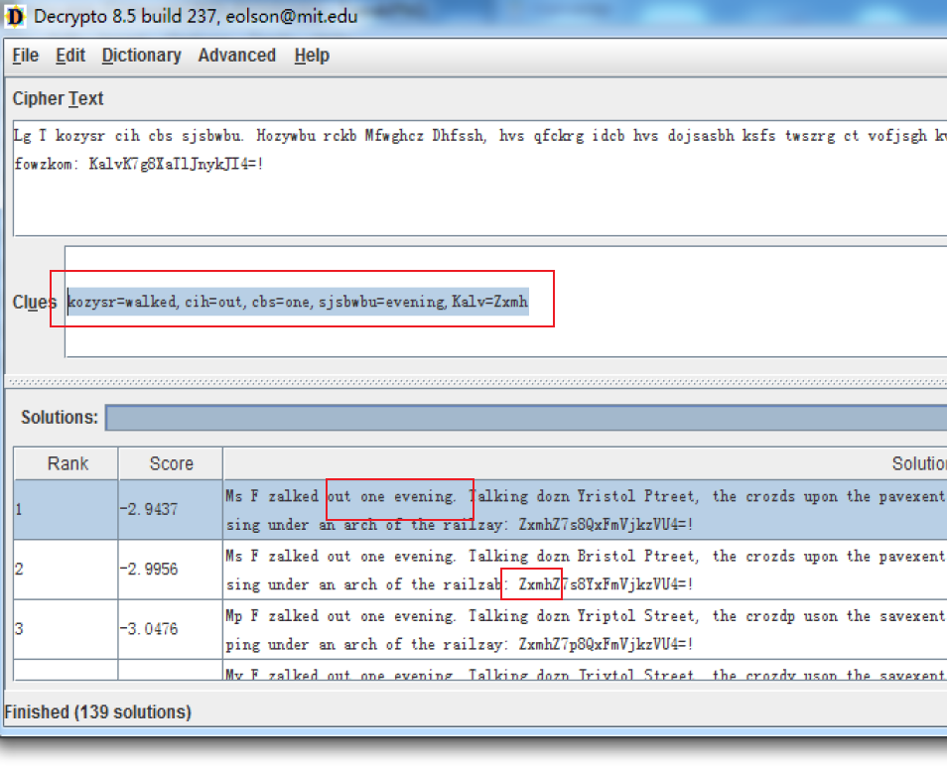
Task: Click the splitter bar above Solutions panel
Action: 473,379
